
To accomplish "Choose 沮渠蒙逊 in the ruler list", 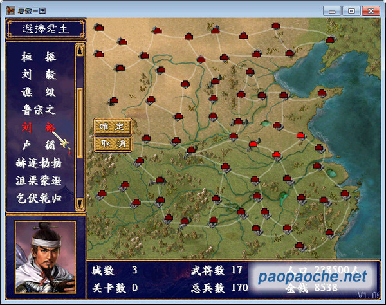I will pyautogui.click(x=39, y=180).
